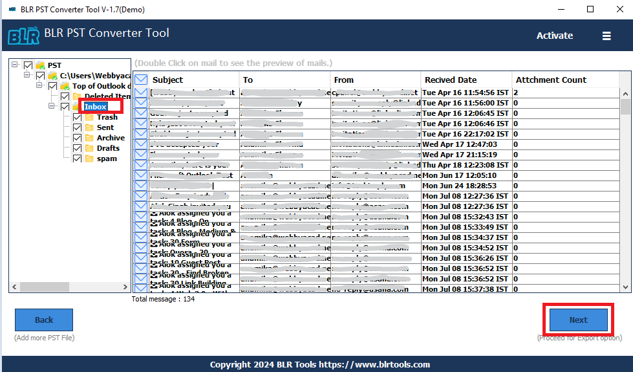633x372 pixels.
Task: Click the Back button
Action: tap(44, 320)
